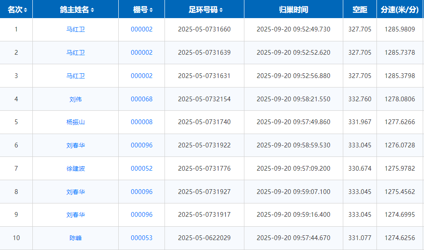Click ring number 2025-05-0731660
This screenshot has width=424, height=250.
click(x=204, y=29)
